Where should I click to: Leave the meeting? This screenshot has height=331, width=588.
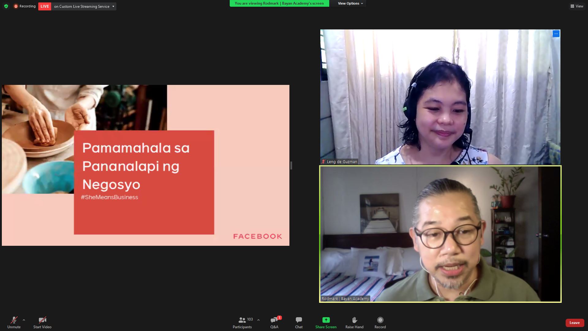[x=575, y=323]
